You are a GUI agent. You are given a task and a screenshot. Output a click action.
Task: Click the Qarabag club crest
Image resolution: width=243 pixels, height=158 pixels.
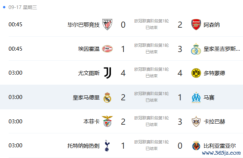(x=196, y=122)
